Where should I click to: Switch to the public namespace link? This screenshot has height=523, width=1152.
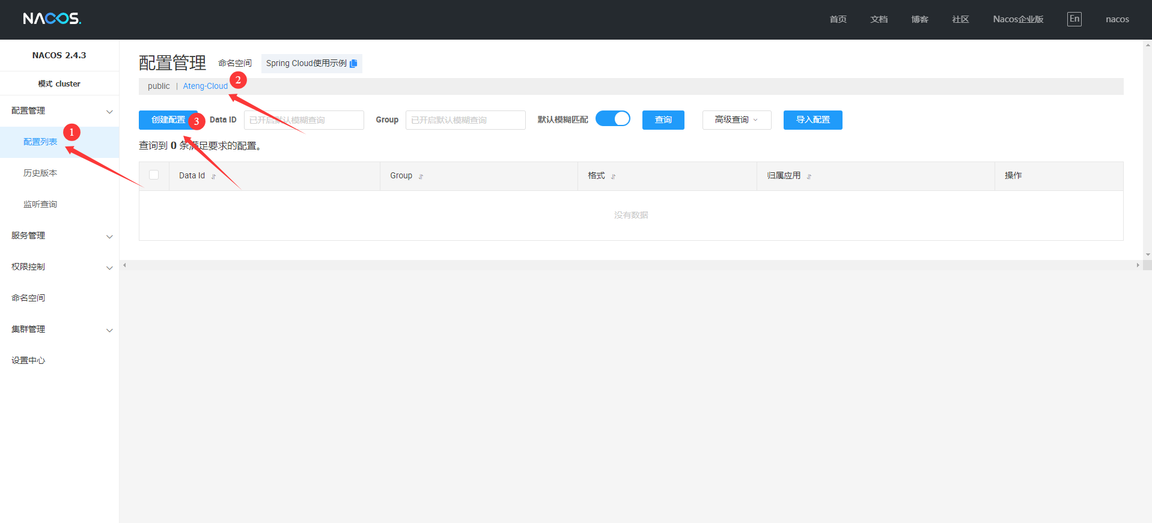coord(159,86)
